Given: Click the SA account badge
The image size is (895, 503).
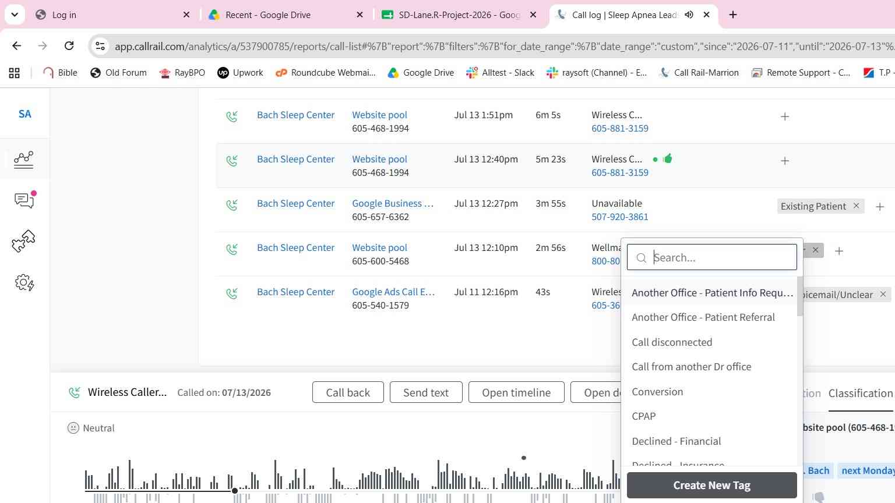Looking at the screenshot, I should point(24,114).
